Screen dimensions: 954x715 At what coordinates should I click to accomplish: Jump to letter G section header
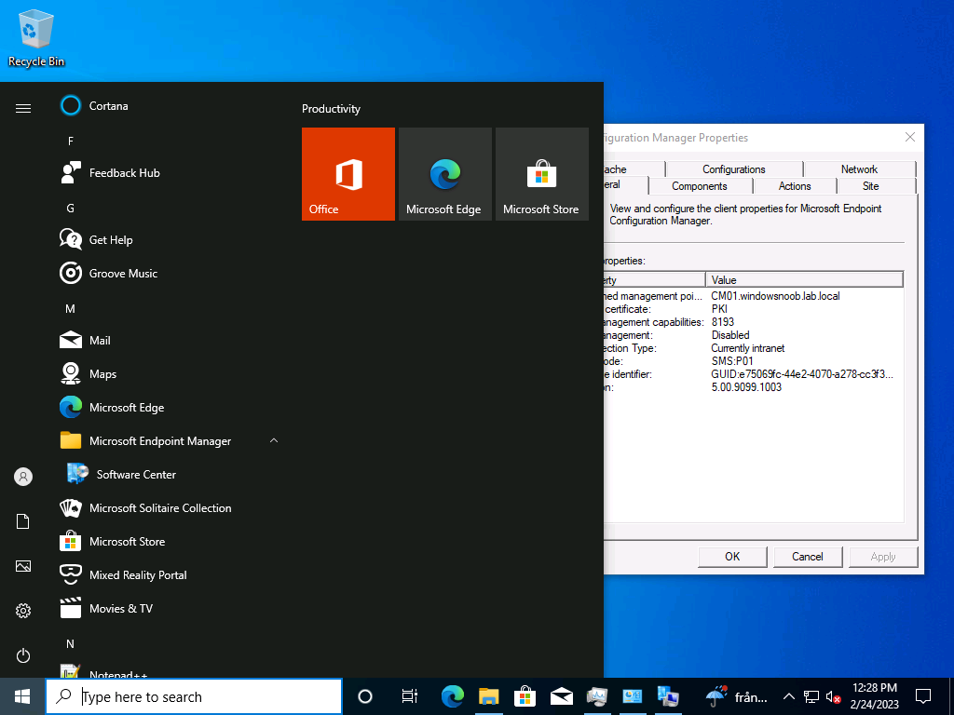[x=71, y=208]
